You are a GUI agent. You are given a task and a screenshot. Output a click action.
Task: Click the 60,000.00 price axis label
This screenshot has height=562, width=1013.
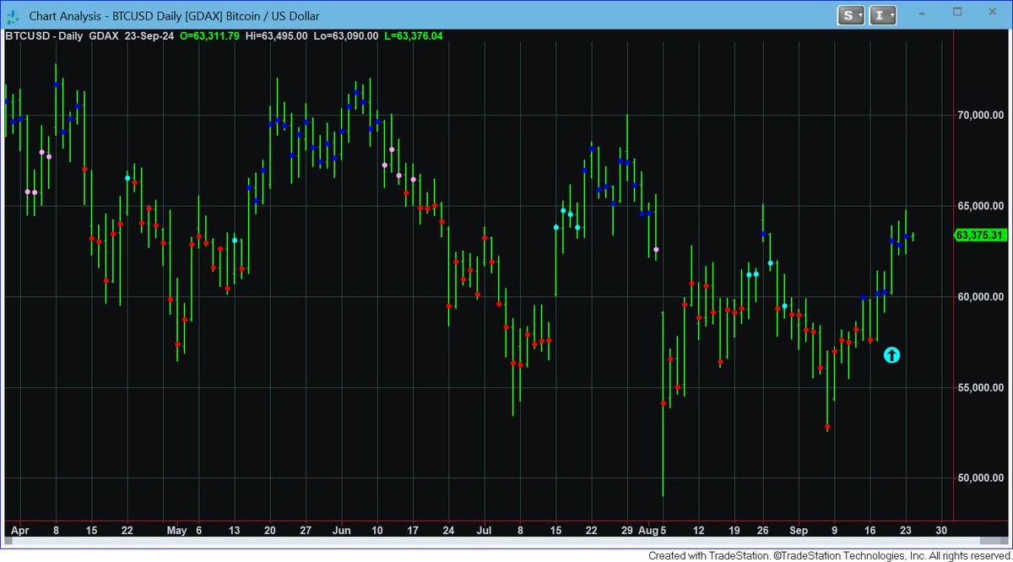[x=980, y=297]
